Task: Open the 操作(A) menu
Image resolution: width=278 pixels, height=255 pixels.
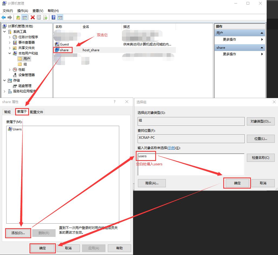Action: [x=22, y=11]
